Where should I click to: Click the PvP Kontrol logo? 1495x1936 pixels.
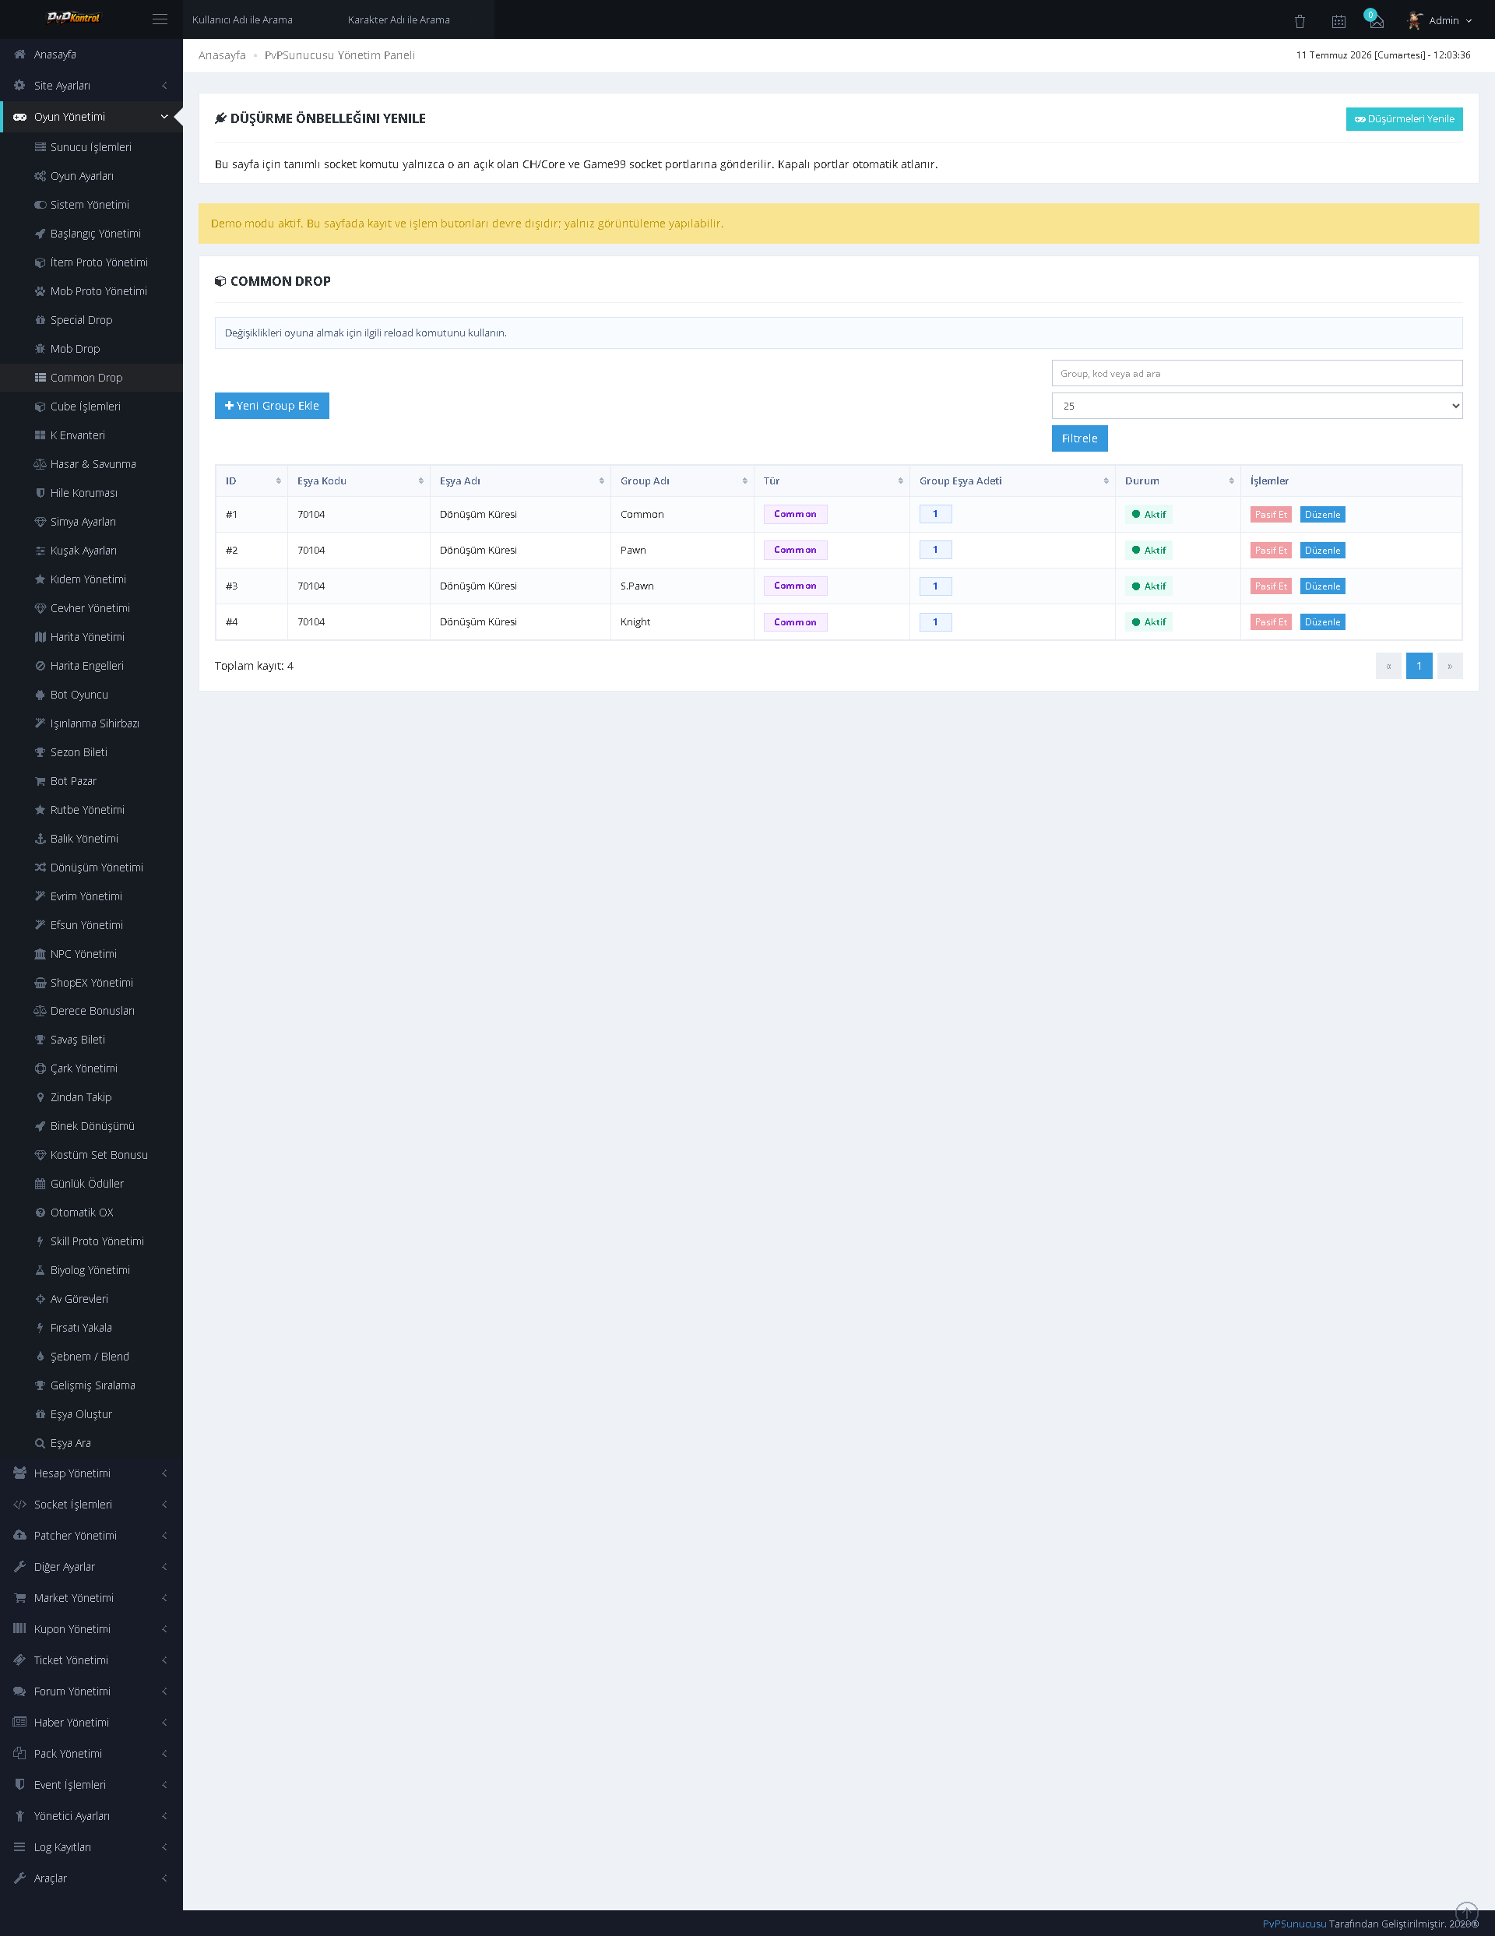pyautogui.click(x=73, y=18)
